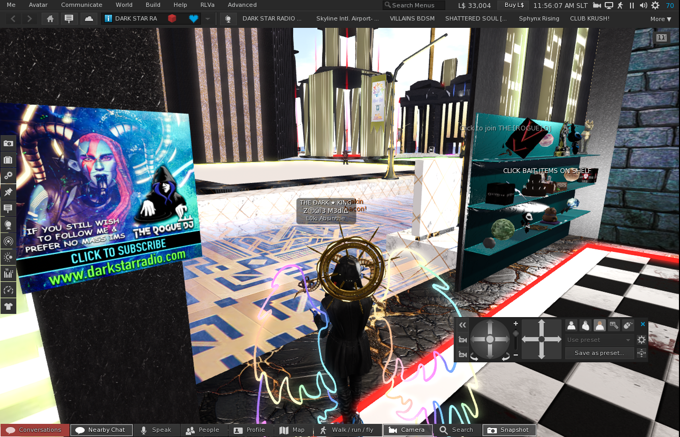Click the camera zoom slider handle
This screenshot has height=437, width=680.
coord(515,333)
